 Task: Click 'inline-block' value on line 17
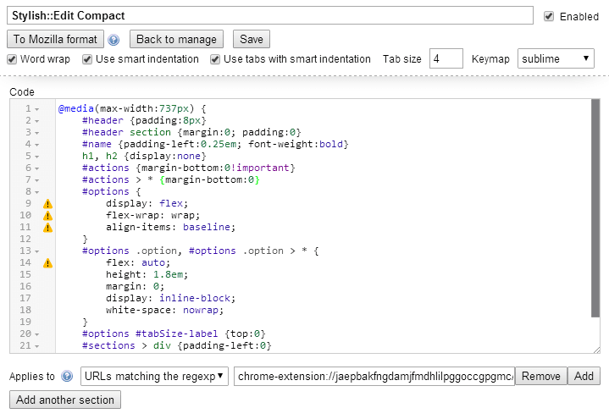pos(195,298)
